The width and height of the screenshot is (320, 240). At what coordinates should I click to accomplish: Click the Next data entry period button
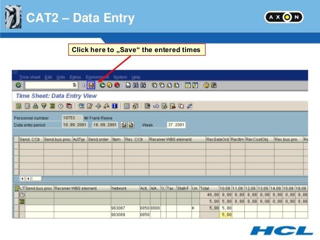(131, 125)
